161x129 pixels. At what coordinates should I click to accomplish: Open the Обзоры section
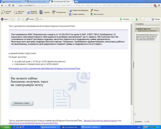pos(95,10)
